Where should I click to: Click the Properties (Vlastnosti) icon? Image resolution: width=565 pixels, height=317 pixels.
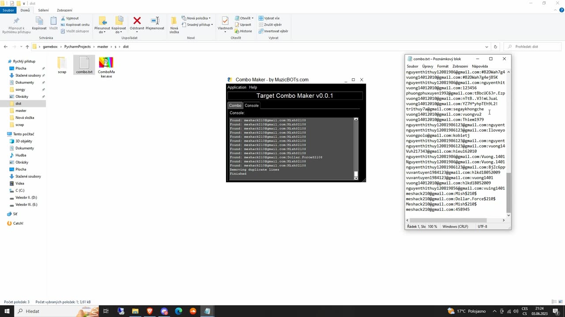(x=225, y=24)
